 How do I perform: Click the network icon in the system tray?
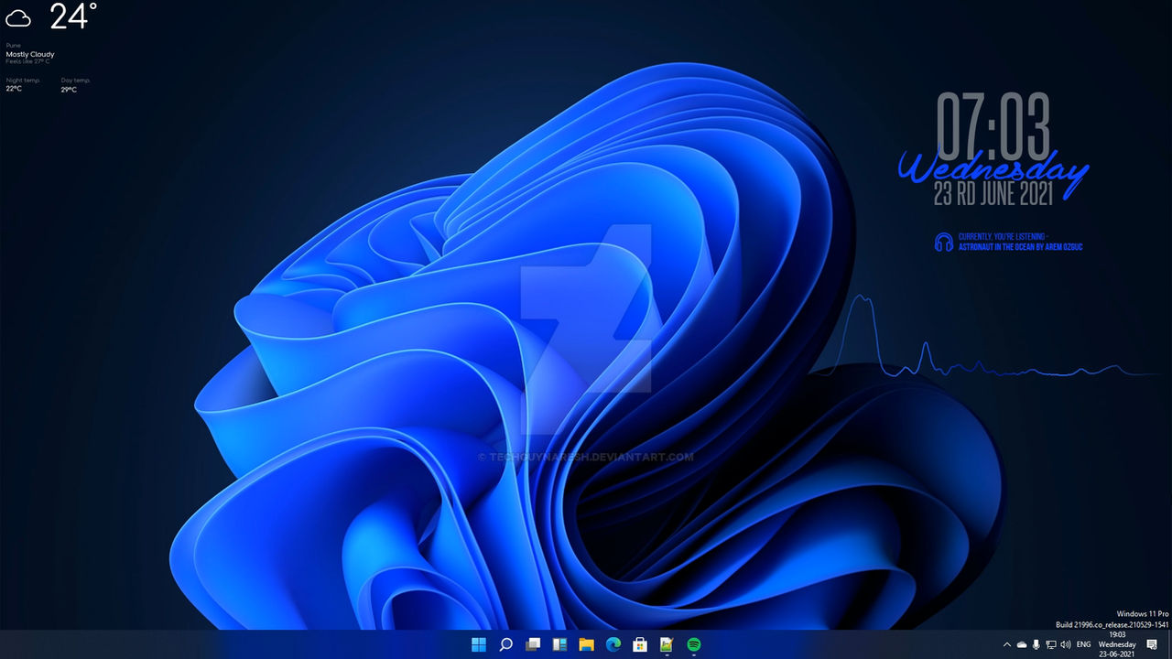pyautogui.click(x=1051, y=643)
